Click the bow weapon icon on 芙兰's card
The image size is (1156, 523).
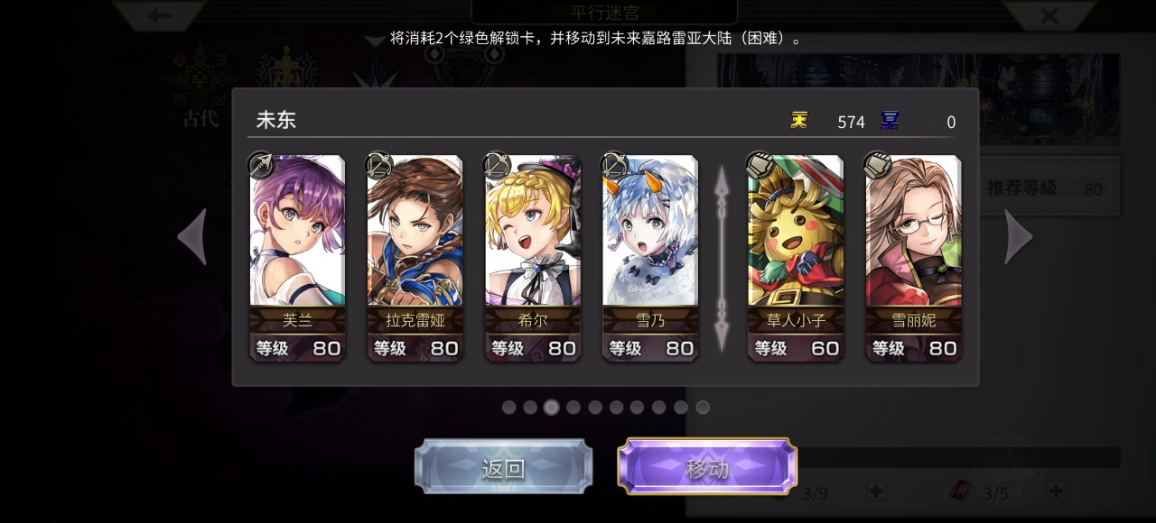(x=261, y=164)
